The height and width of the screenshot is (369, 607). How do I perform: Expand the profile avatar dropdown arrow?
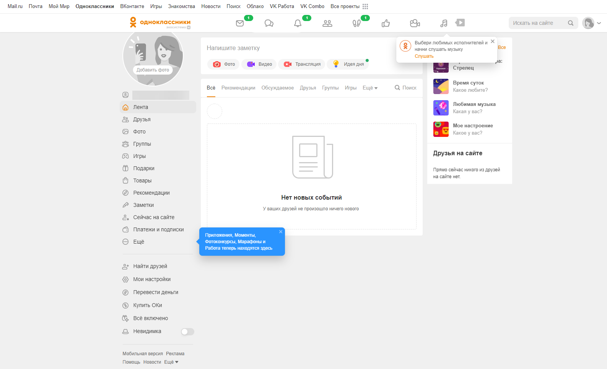click(599, 23)
